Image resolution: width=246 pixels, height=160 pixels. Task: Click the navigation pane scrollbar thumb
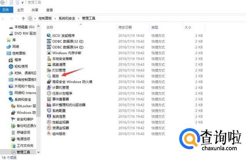pos(38,101)
